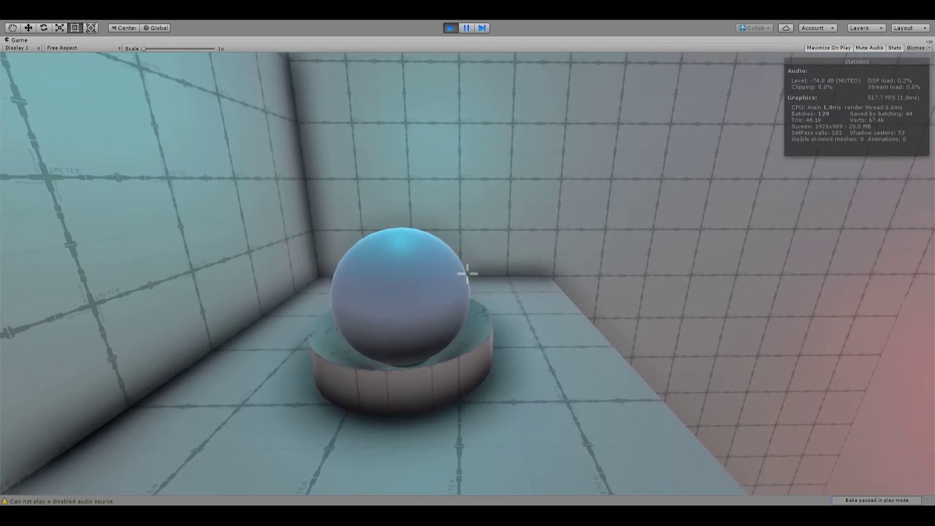Select the Hand tool
Image resolution: width=935 pixels, height=526 pixels.
(12, 28)
